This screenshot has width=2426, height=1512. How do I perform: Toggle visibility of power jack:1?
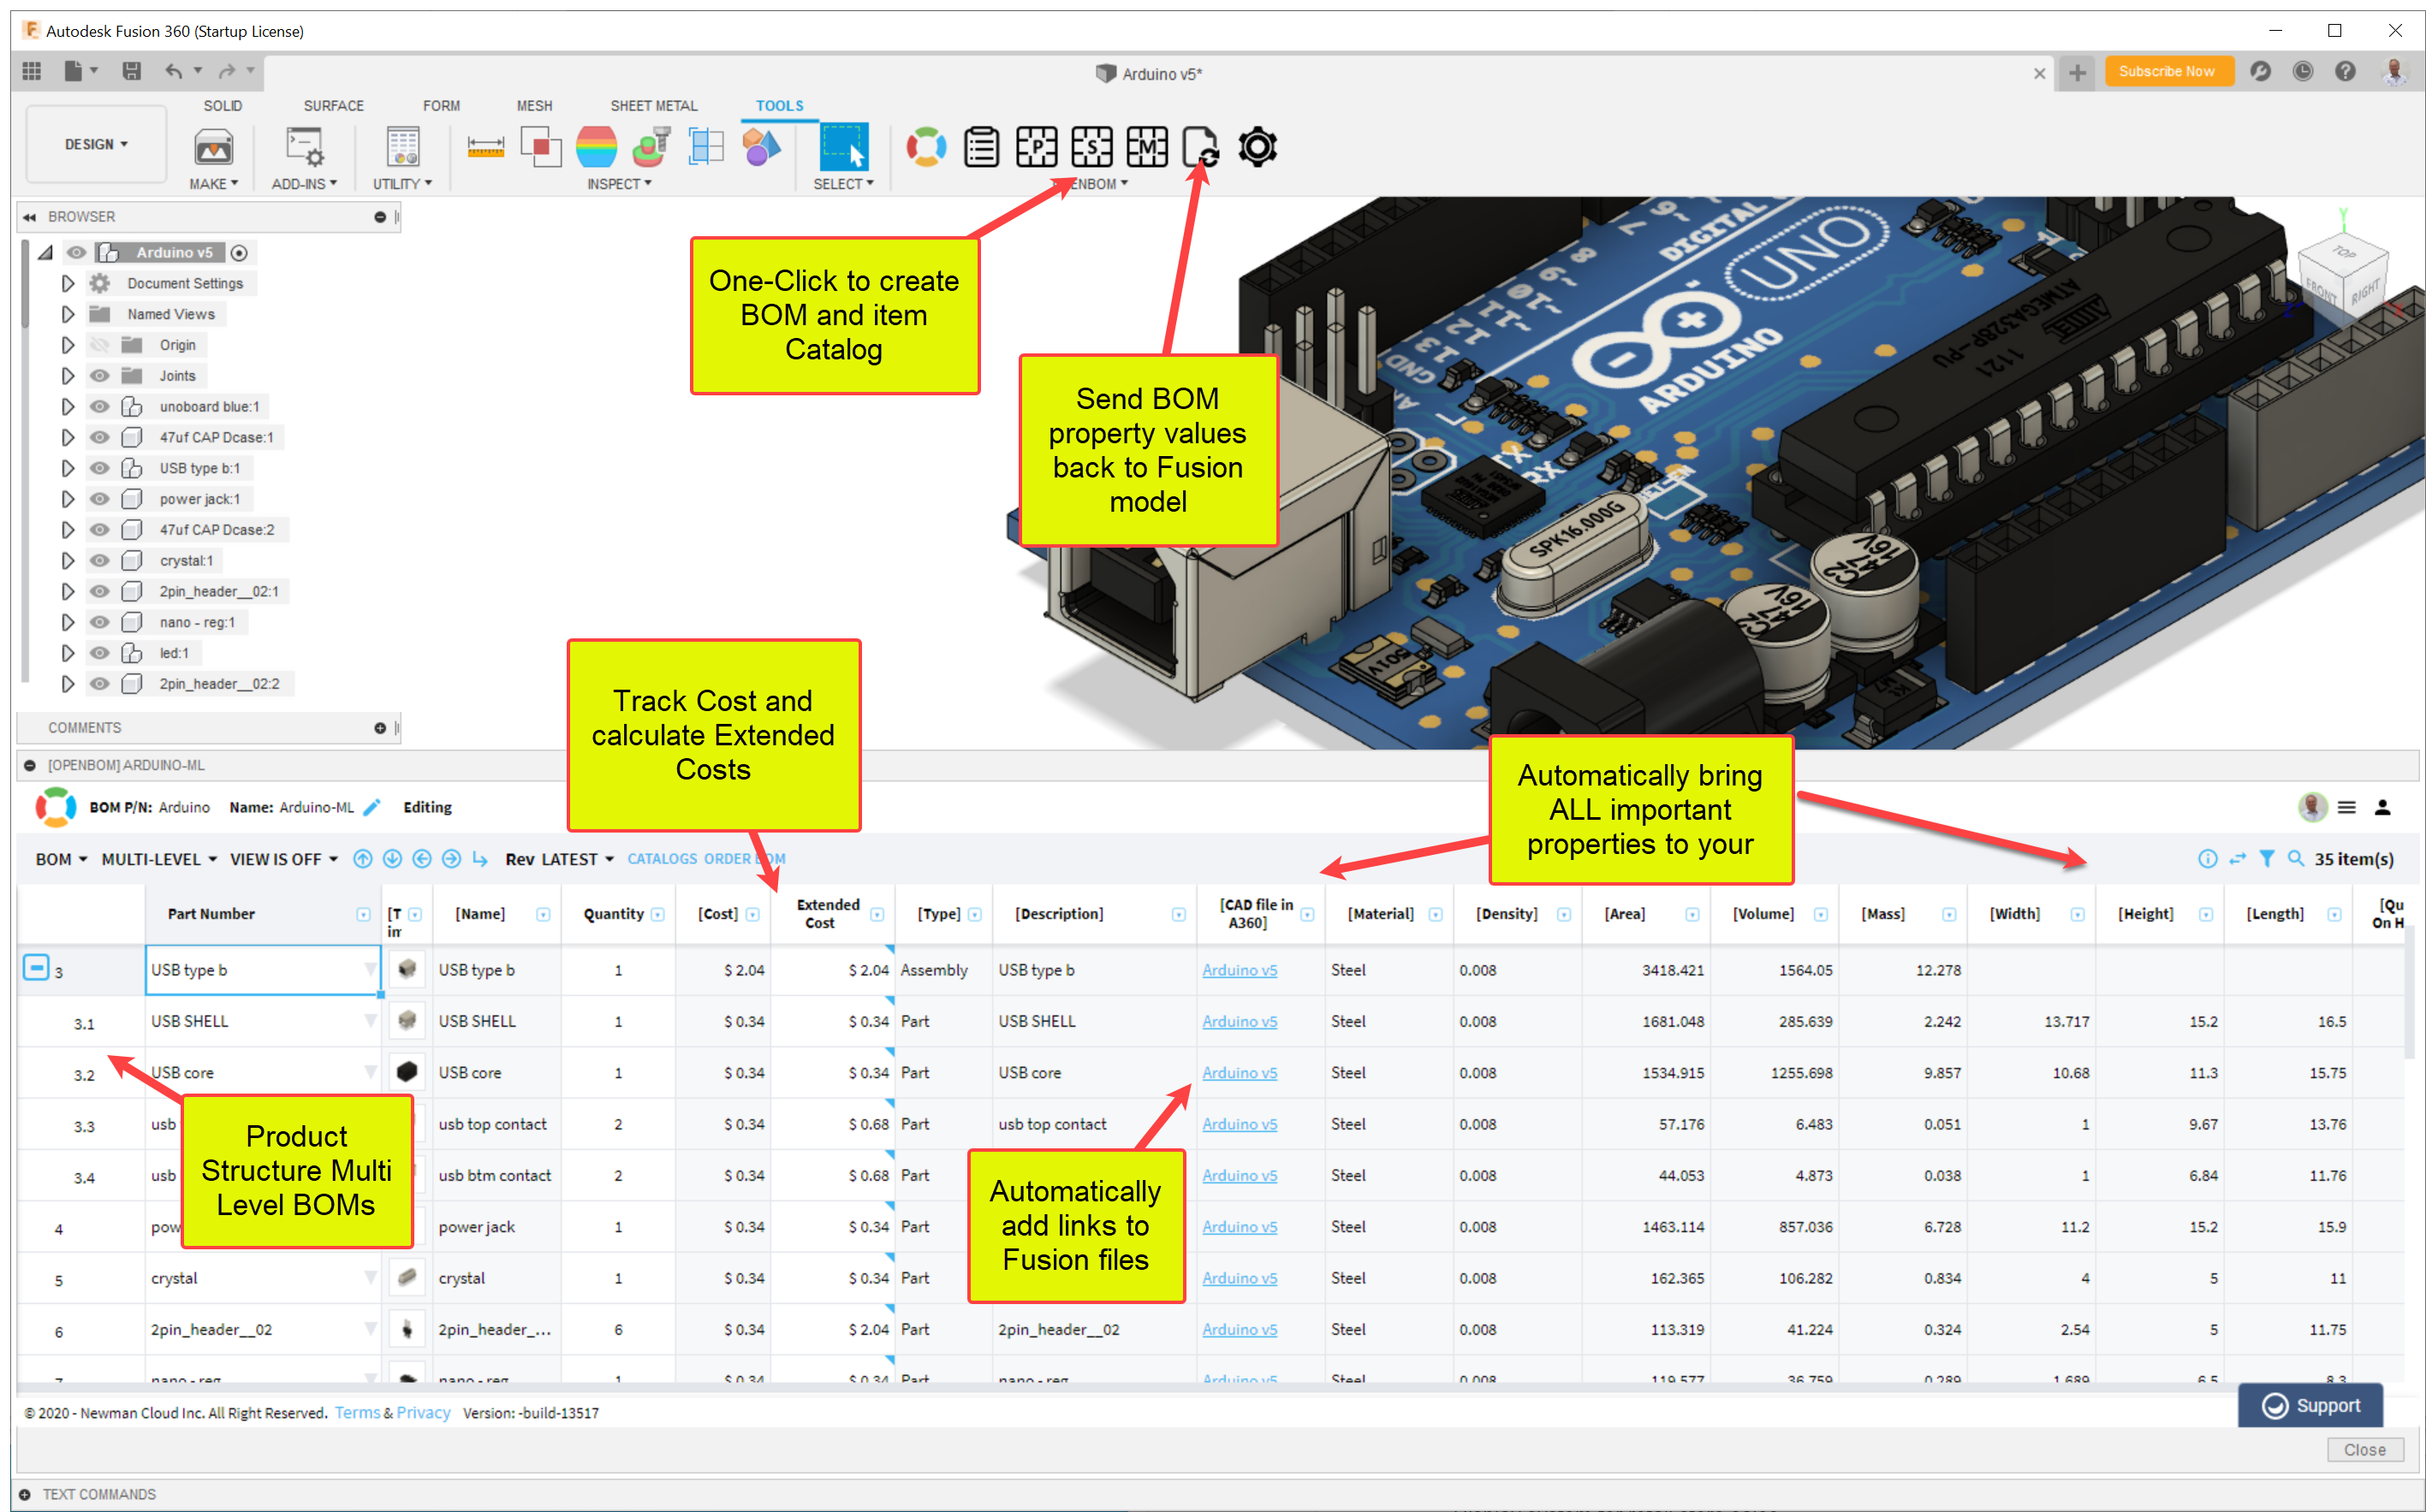[99, 499]
